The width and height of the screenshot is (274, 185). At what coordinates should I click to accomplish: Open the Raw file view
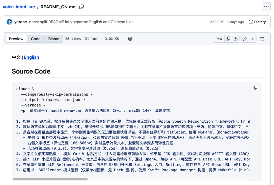pyautogui.click(x=219, y=39)
